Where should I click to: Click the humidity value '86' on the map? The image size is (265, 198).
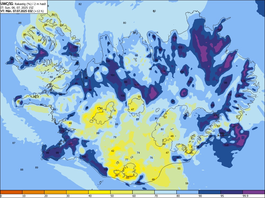click(136, 55)
